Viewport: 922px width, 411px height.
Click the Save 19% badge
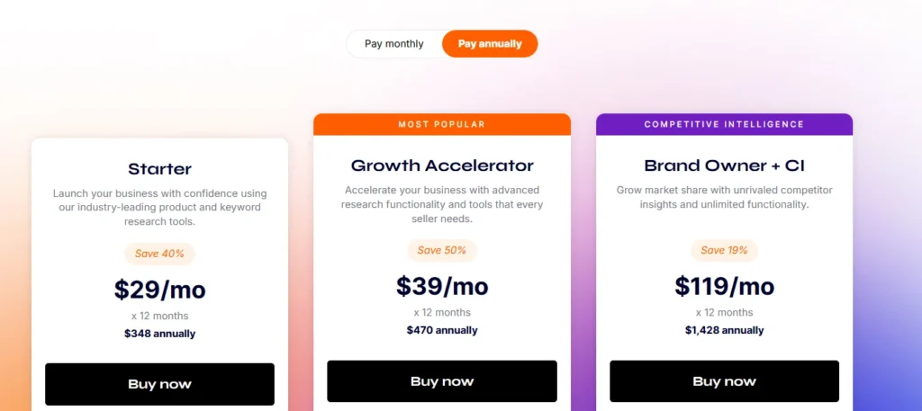point(724,250)
